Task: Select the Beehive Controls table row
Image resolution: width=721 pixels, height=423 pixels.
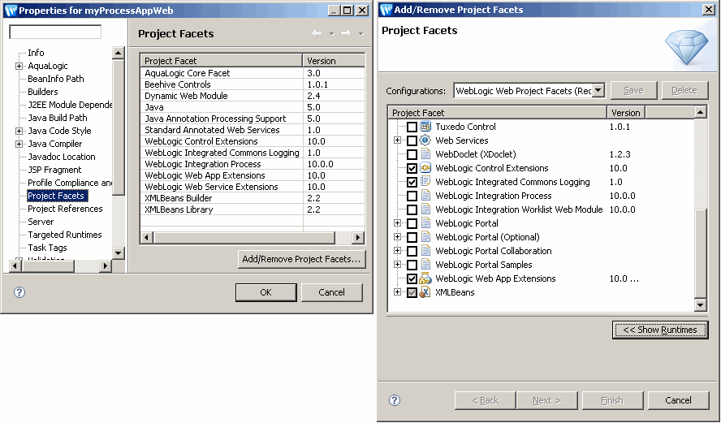Action: tap(253, 84)
